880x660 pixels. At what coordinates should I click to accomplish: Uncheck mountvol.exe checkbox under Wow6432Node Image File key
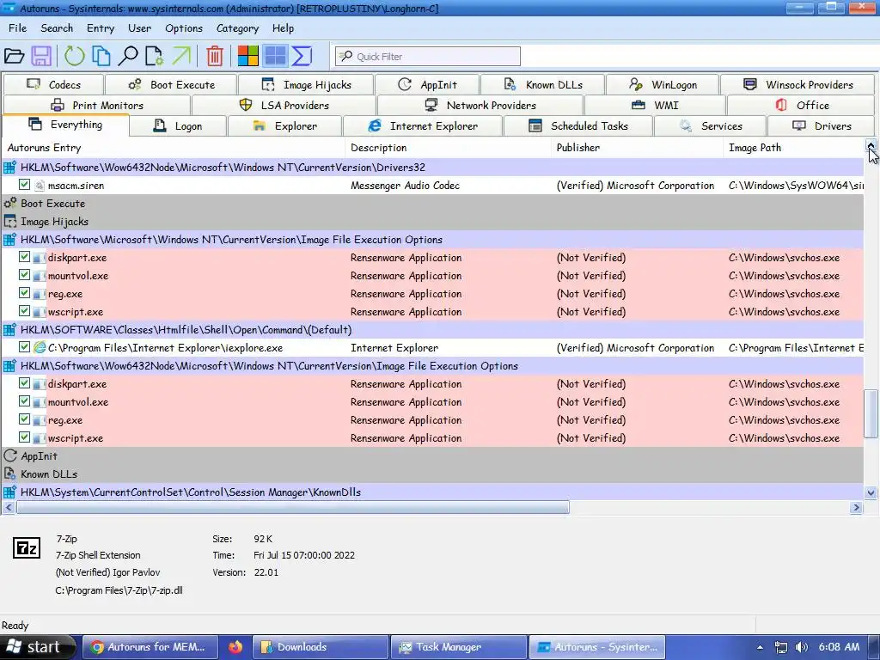click(x=24, y=400)
